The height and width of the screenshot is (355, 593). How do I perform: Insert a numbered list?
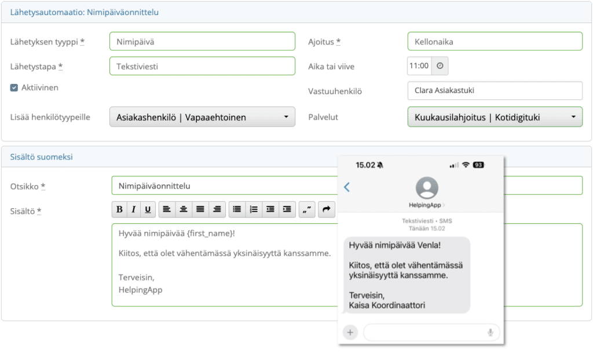point(253,209)
